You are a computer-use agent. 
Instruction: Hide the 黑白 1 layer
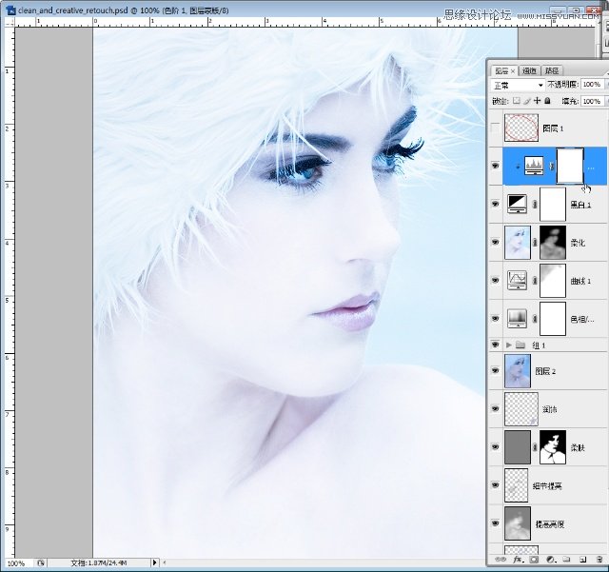(x=495, y=204)
